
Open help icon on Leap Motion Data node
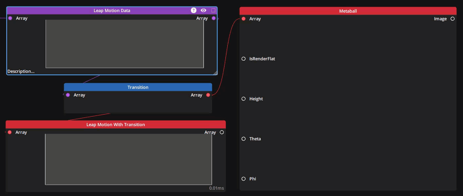tap(194, 10)
